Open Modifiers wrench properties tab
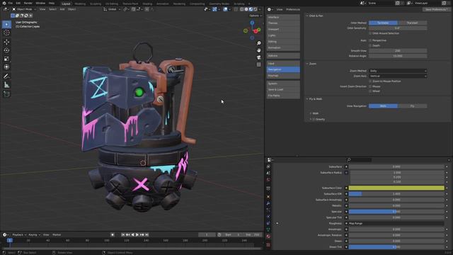Screen dimensions: 453x255 [268, 203]
